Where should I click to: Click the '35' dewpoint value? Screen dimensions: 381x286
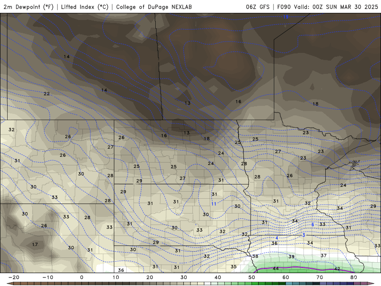pyautogui.click(x=233, y=266)
